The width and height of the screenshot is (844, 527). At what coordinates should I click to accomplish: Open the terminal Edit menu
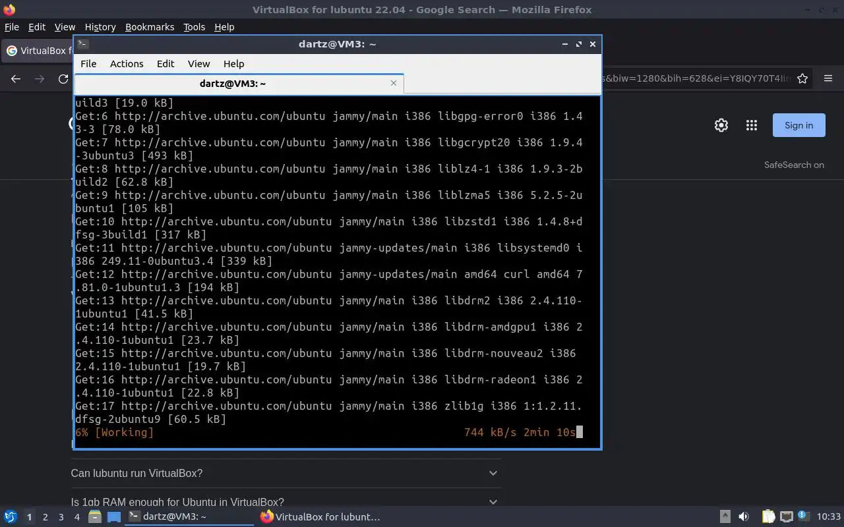tap(166, 64)
